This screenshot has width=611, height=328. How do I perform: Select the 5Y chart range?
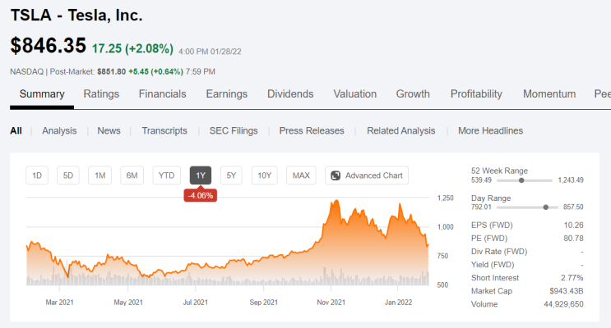[x=231, y=175]
